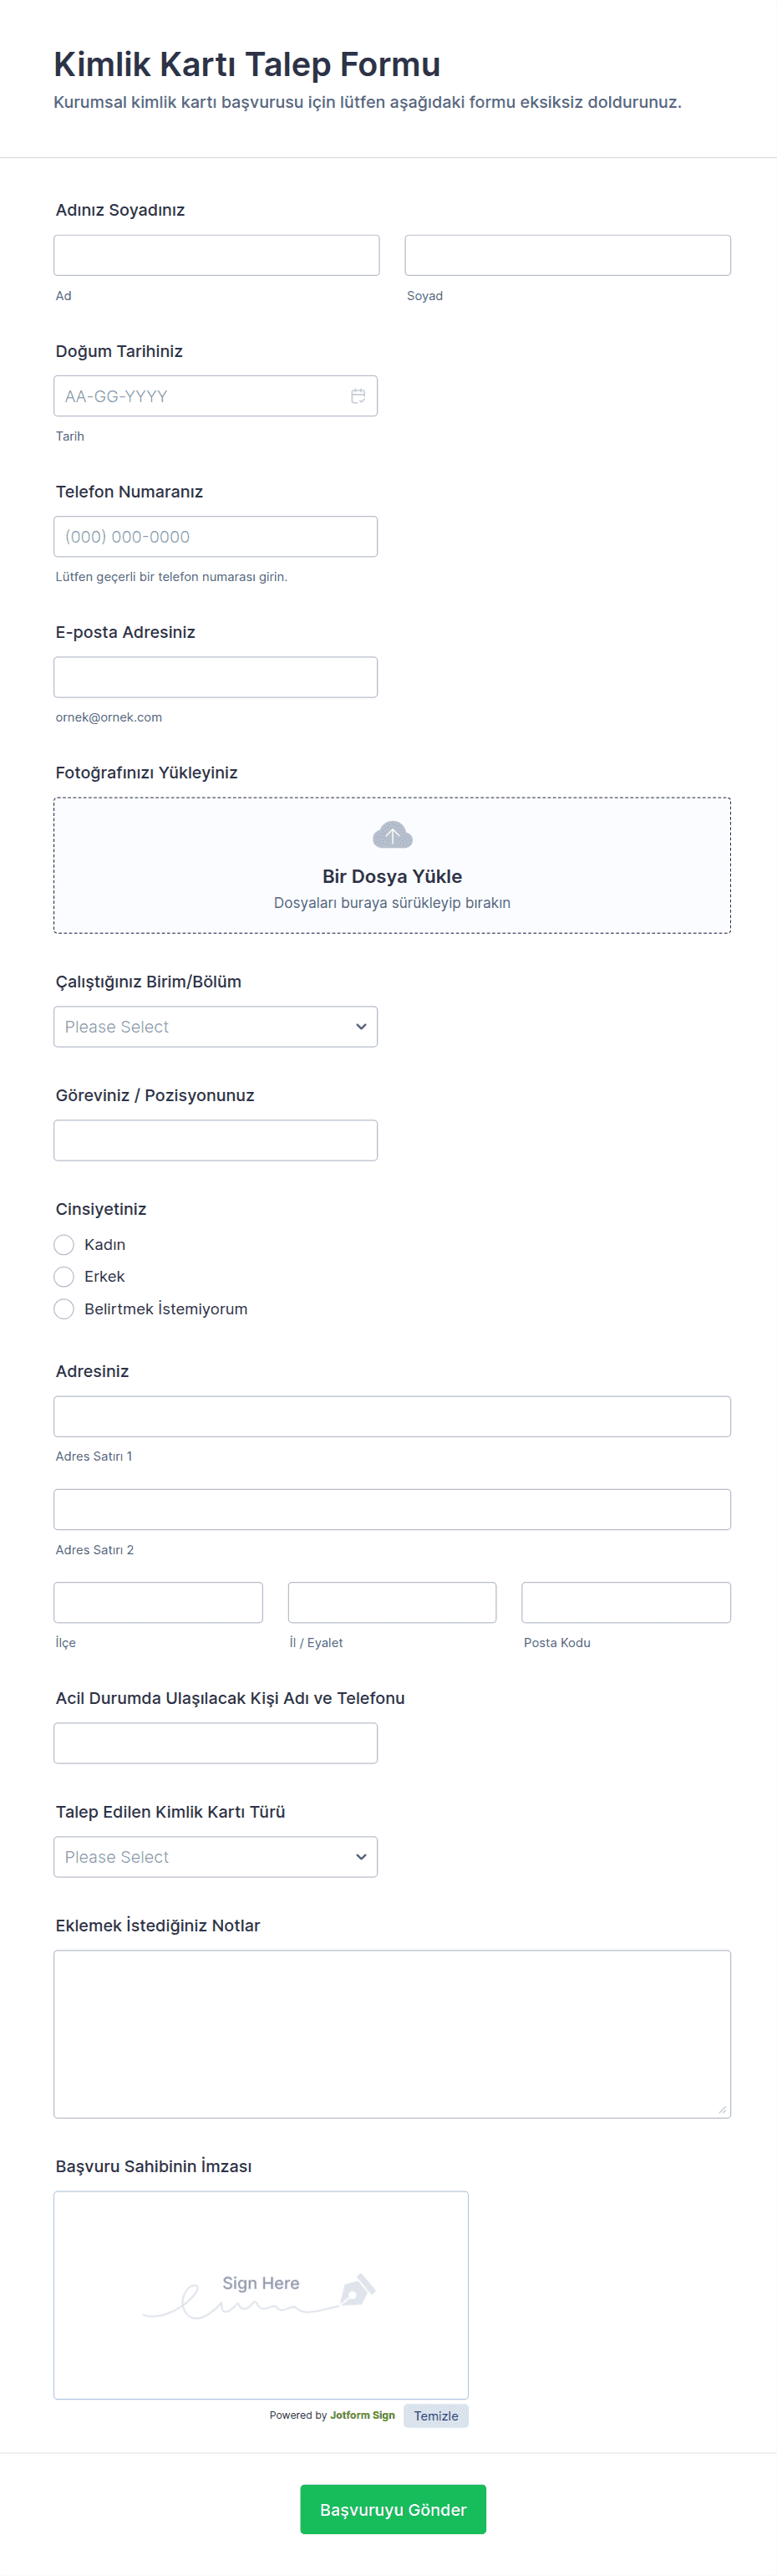Open the birth date calendar picker icon

tap(358, 396)
